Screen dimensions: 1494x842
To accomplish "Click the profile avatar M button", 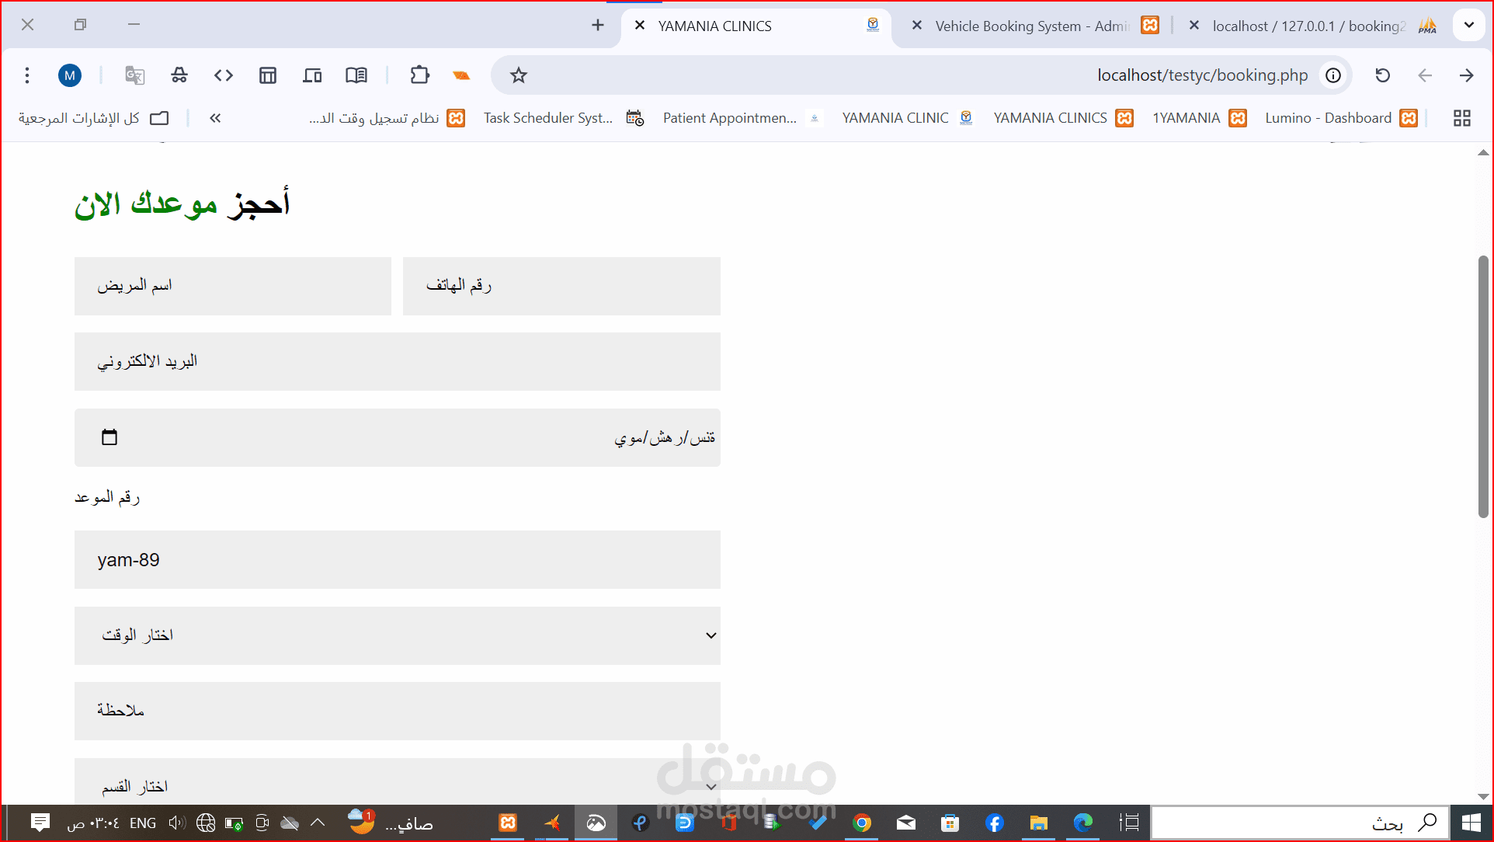I will click(70, 75).
